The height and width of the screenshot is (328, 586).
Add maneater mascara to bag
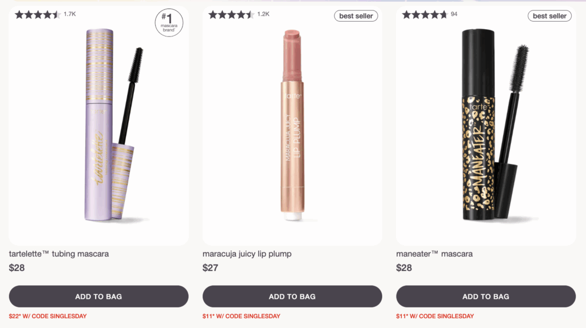486,297
